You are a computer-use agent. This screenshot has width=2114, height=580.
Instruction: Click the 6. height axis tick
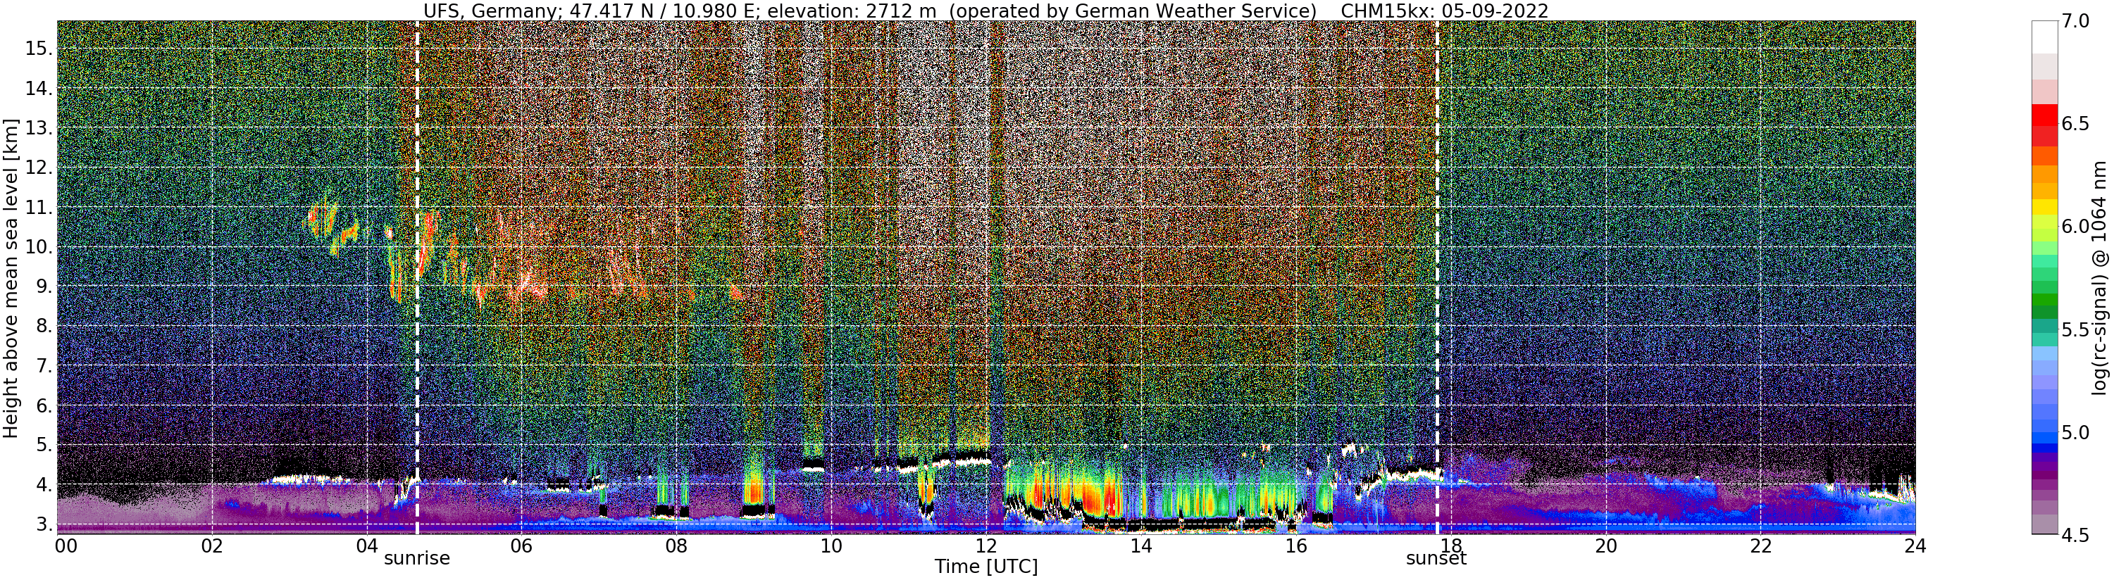coord(44,405)
